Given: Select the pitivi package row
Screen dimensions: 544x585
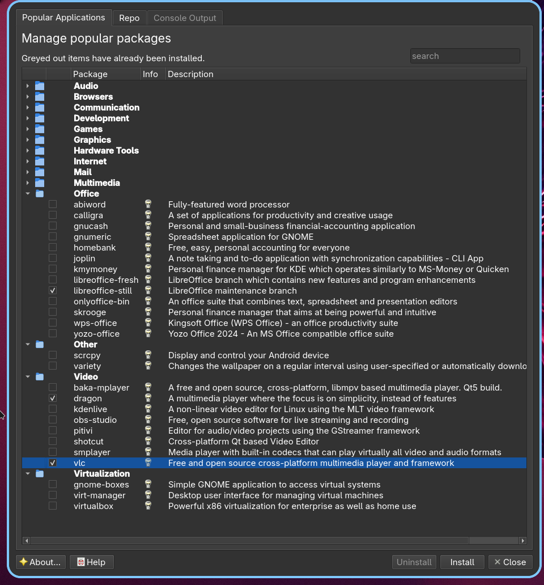Looking at the screenshot, I should (x=274, y=431).
